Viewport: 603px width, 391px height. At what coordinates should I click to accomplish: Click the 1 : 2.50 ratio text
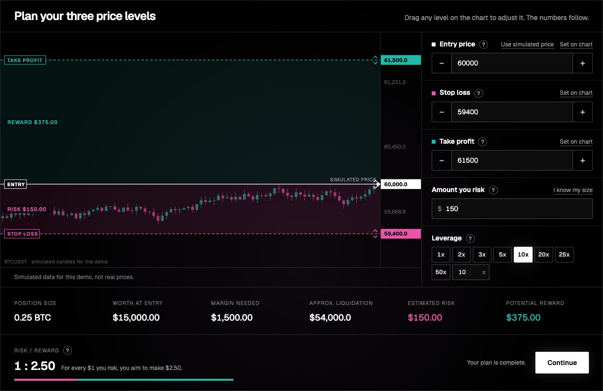pos(35,366)
